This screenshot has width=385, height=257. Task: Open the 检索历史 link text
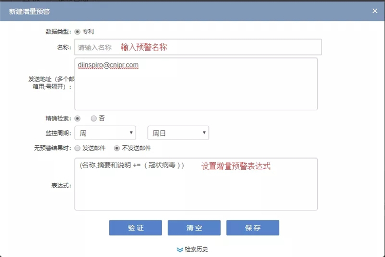(196, 249)
